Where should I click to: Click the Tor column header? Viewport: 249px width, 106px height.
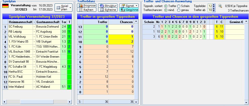(x=64, y=22)
